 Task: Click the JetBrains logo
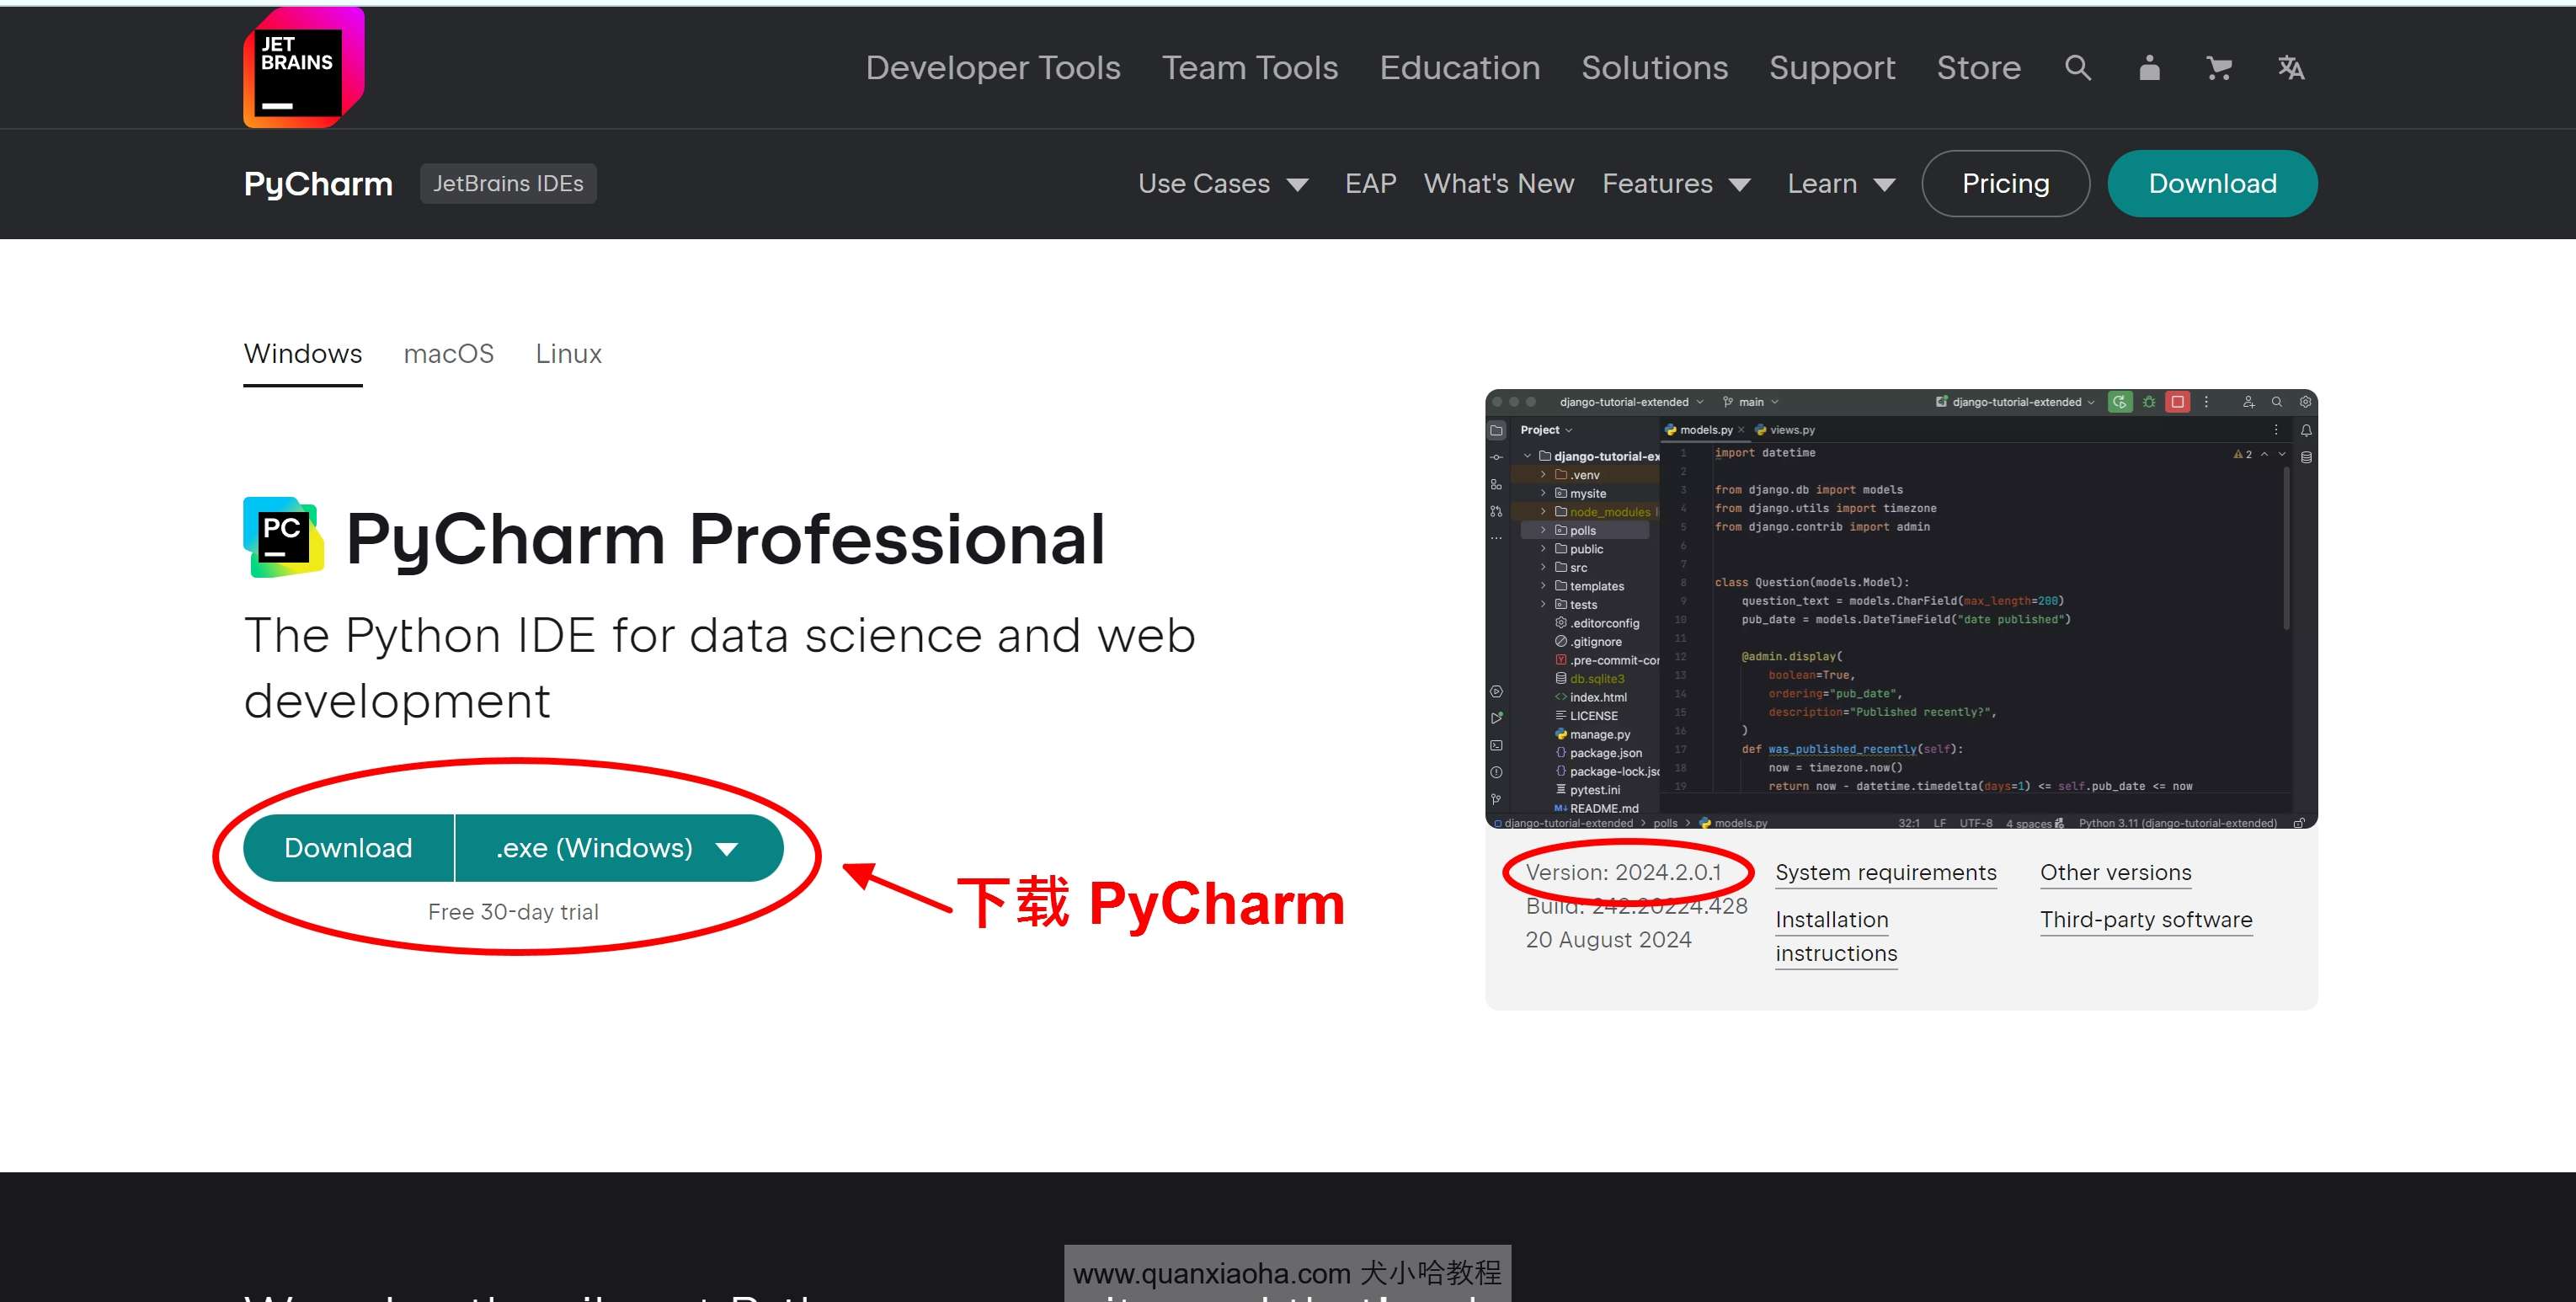click(304, 67)
